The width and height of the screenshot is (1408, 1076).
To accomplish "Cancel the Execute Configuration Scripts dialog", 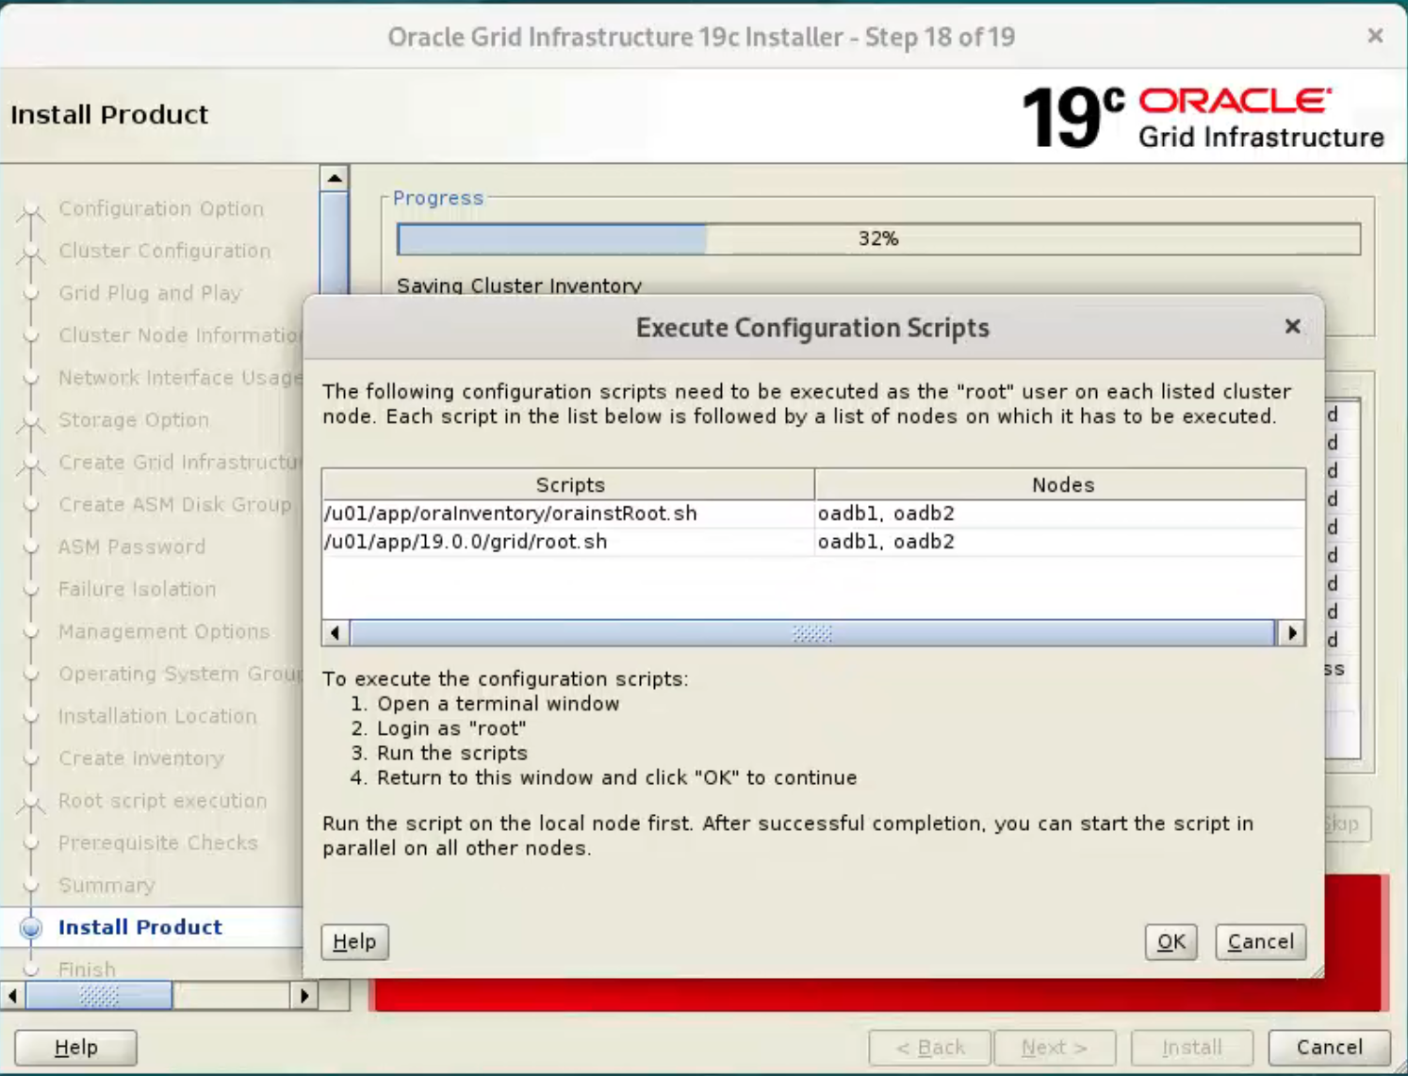I will 1260,941.
